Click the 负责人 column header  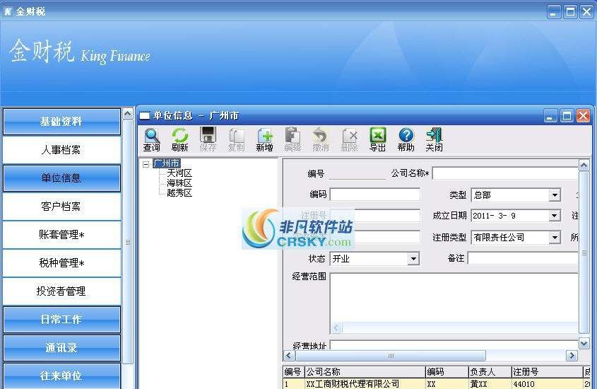tap(490, 371)
